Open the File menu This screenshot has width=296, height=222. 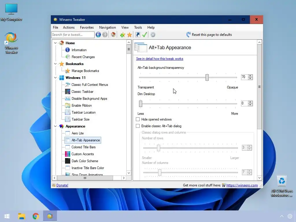point(55,27)
